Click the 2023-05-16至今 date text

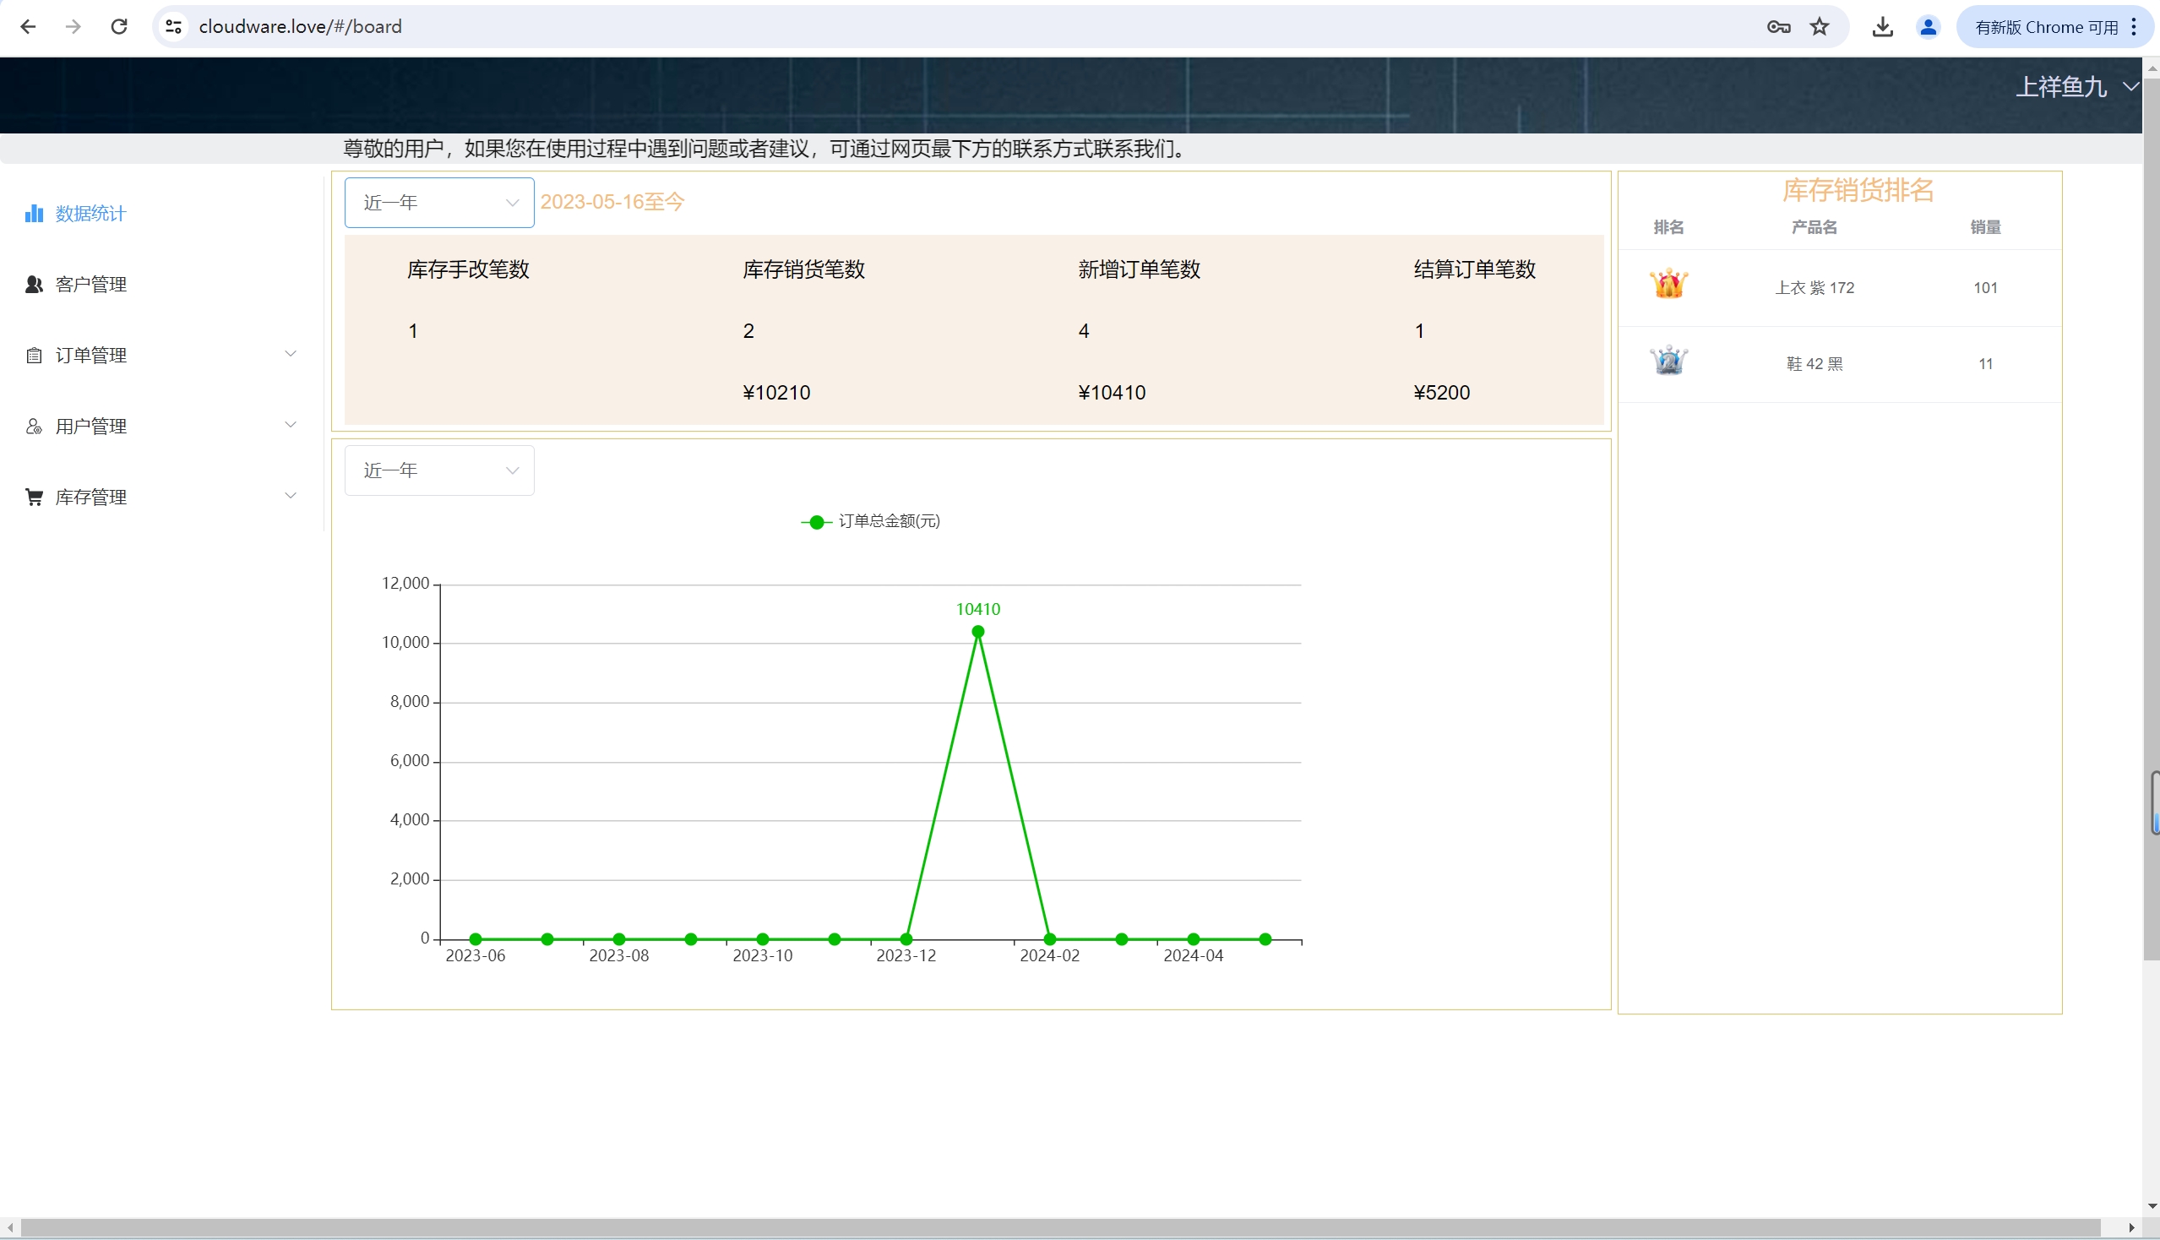pos(612,202)
